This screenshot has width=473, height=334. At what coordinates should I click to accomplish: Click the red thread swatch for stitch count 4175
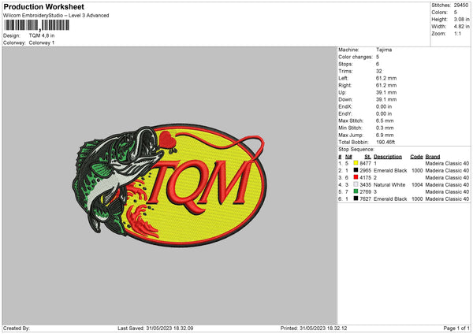pos(356,177)
